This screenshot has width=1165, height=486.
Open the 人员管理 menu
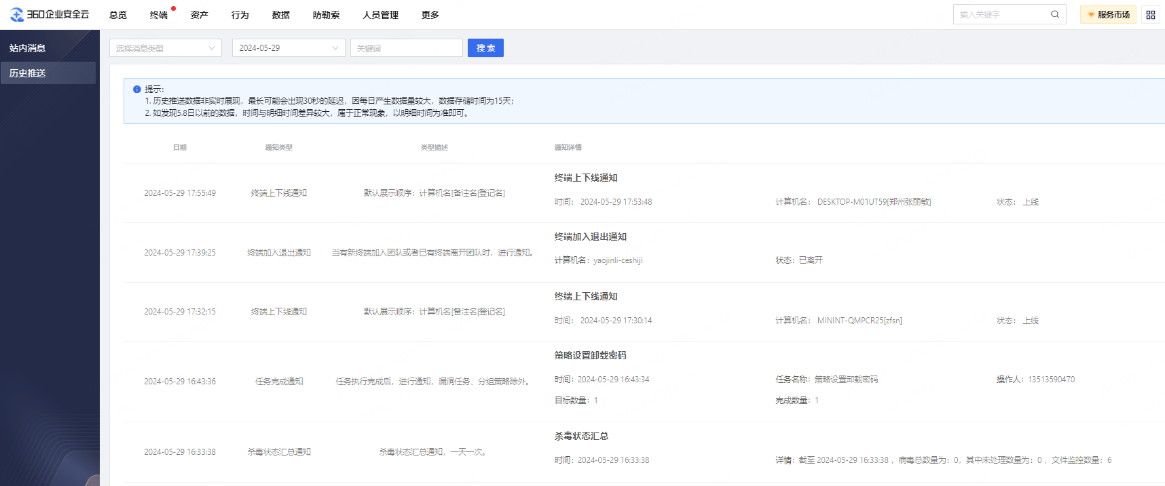(x=381, y=15)
